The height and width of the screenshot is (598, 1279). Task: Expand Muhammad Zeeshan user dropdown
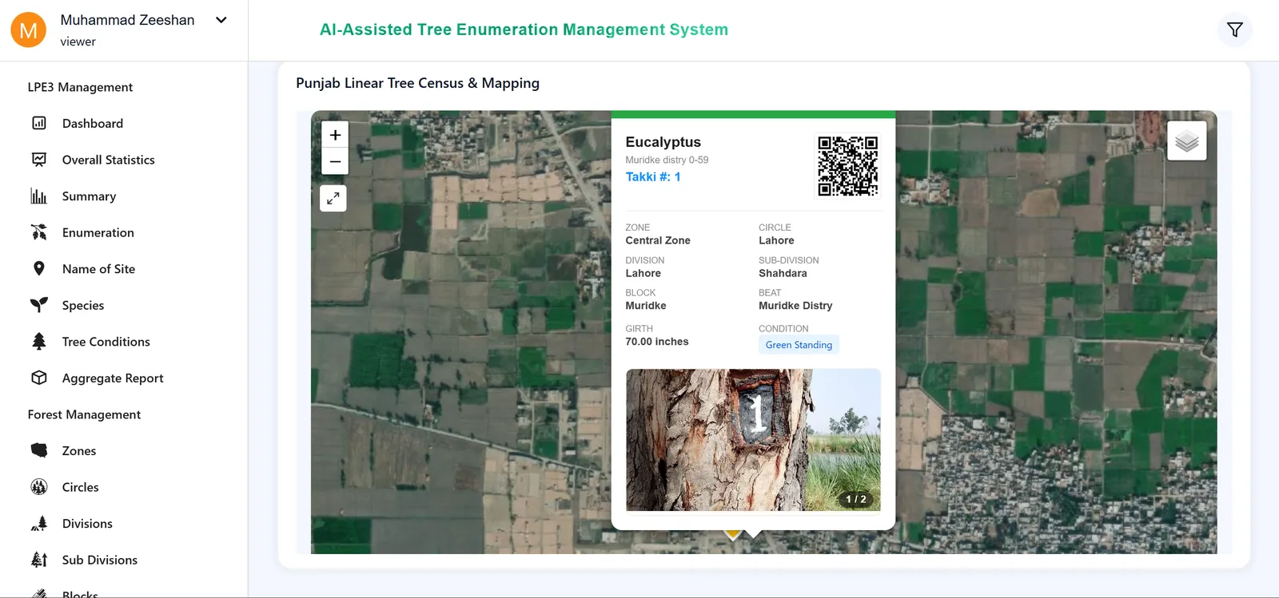pyautogui.click(x=221, y=20)
